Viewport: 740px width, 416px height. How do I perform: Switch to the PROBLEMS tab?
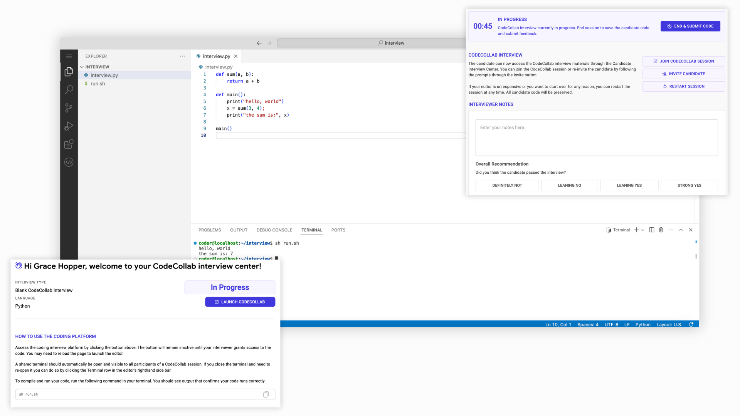(x=210, y=230)
